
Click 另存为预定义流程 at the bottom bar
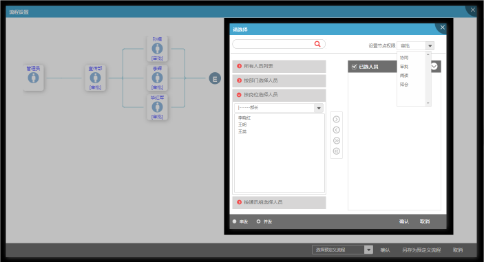[421, 250]
